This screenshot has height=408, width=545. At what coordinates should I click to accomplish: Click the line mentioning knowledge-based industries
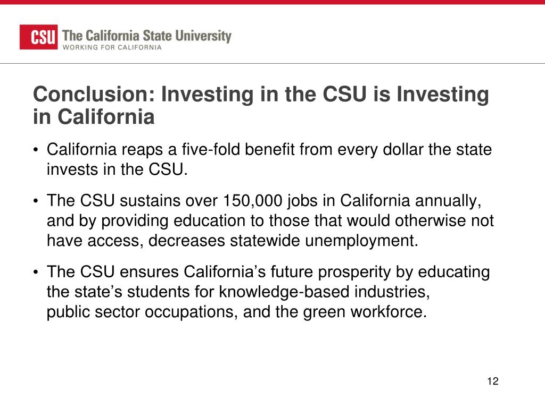click(238, 292)
